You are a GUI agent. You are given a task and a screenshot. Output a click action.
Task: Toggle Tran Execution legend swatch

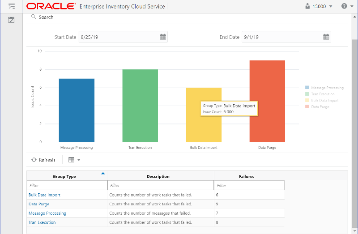pos(307,94)
